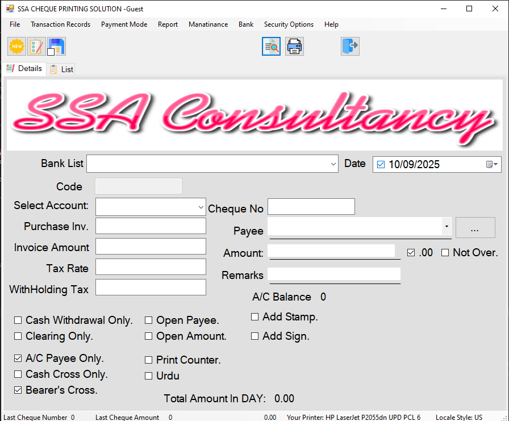Toggle the Add Stamp checkbox

(255, 316)
